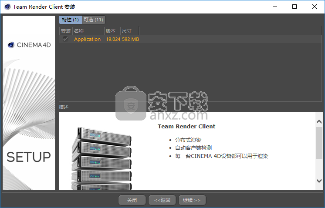Click the 尺寸 column header
This screenshot has height=208, width=325.
[x=129, y=31]
